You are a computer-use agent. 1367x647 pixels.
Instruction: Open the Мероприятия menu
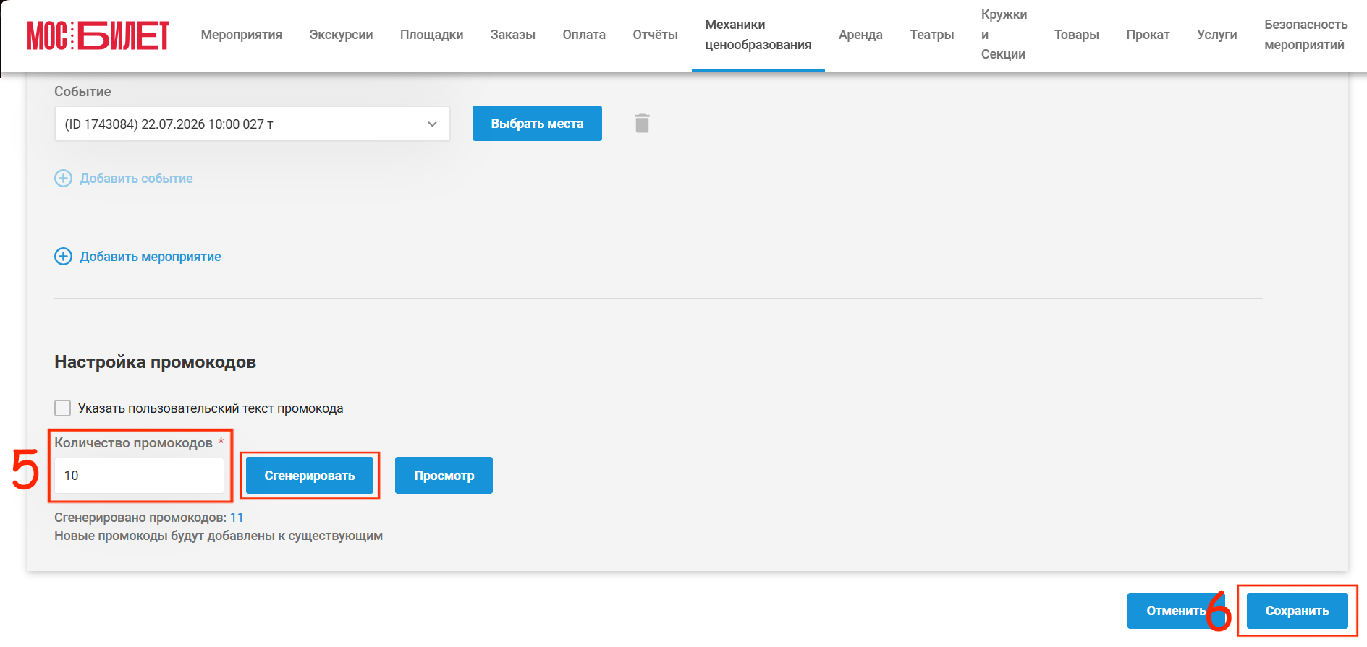point(242,35)
